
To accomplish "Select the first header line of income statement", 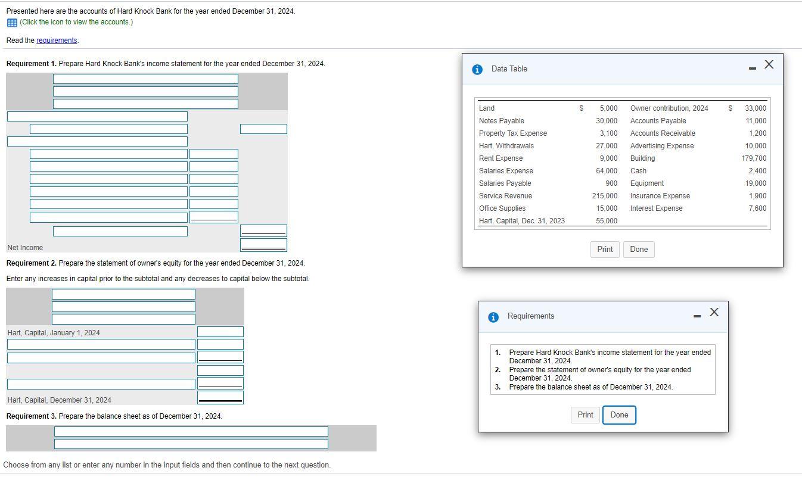I will tap(145, 79).
